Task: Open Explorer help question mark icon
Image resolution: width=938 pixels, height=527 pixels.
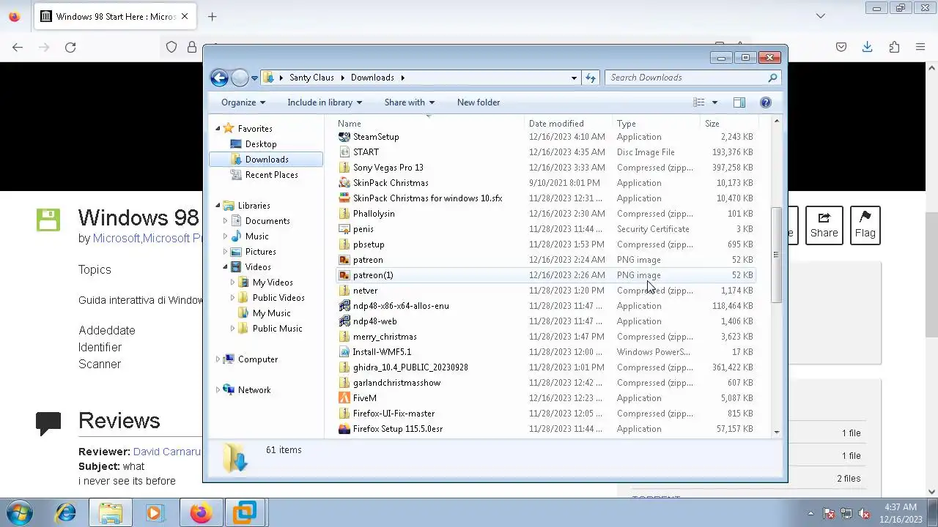Action: pyautogui.click(x=766, y=102)
